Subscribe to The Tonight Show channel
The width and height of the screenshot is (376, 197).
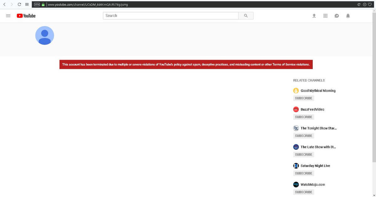pyautogui.click(x=304, y=136)
